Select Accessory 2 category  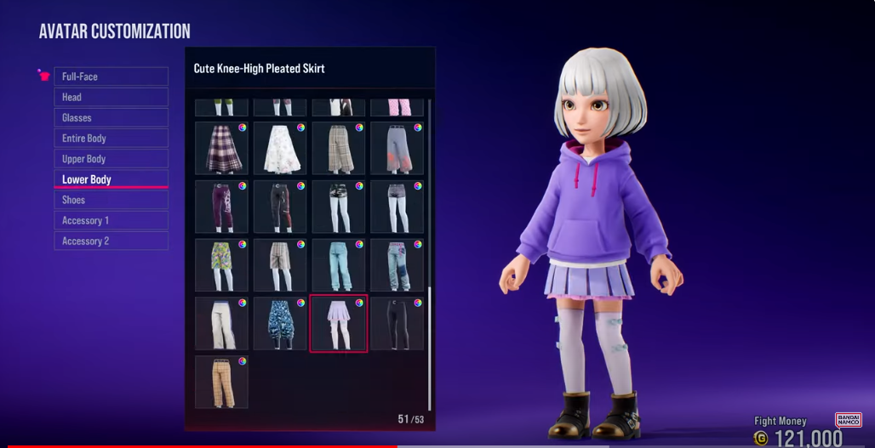click(111, 241)
